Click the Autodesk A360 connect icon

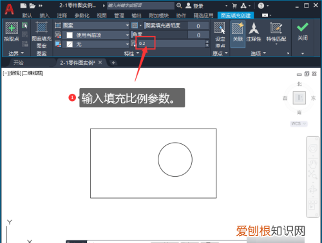click(243, 6)
